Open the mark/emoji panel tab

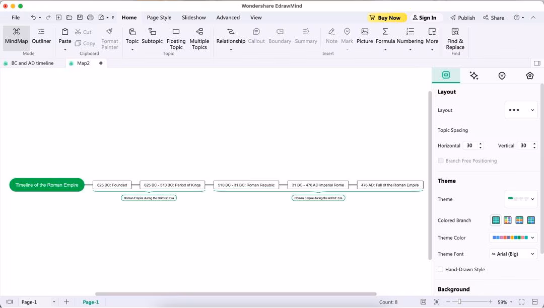point(502,75)
